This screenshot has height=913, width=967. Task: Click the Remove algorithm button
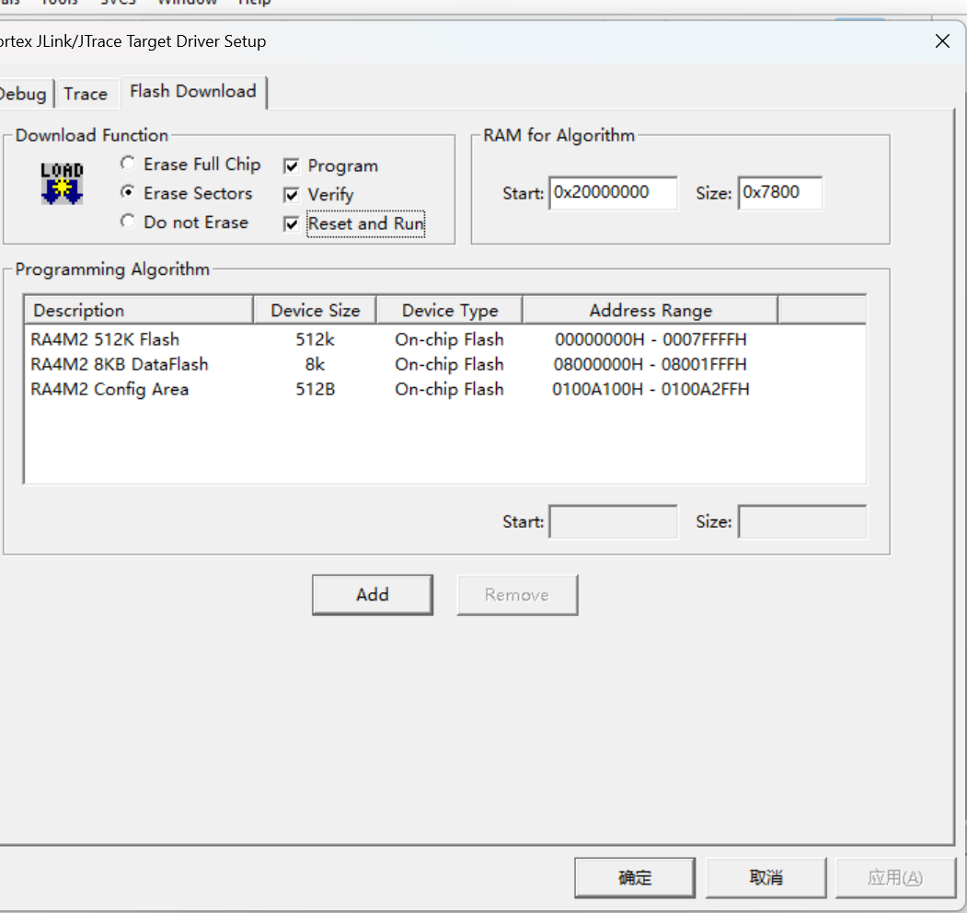(517, 595)
